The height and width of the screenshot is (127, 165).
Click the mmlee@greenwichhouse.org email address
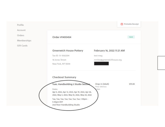pyautogui.click(x=108, y=60)
